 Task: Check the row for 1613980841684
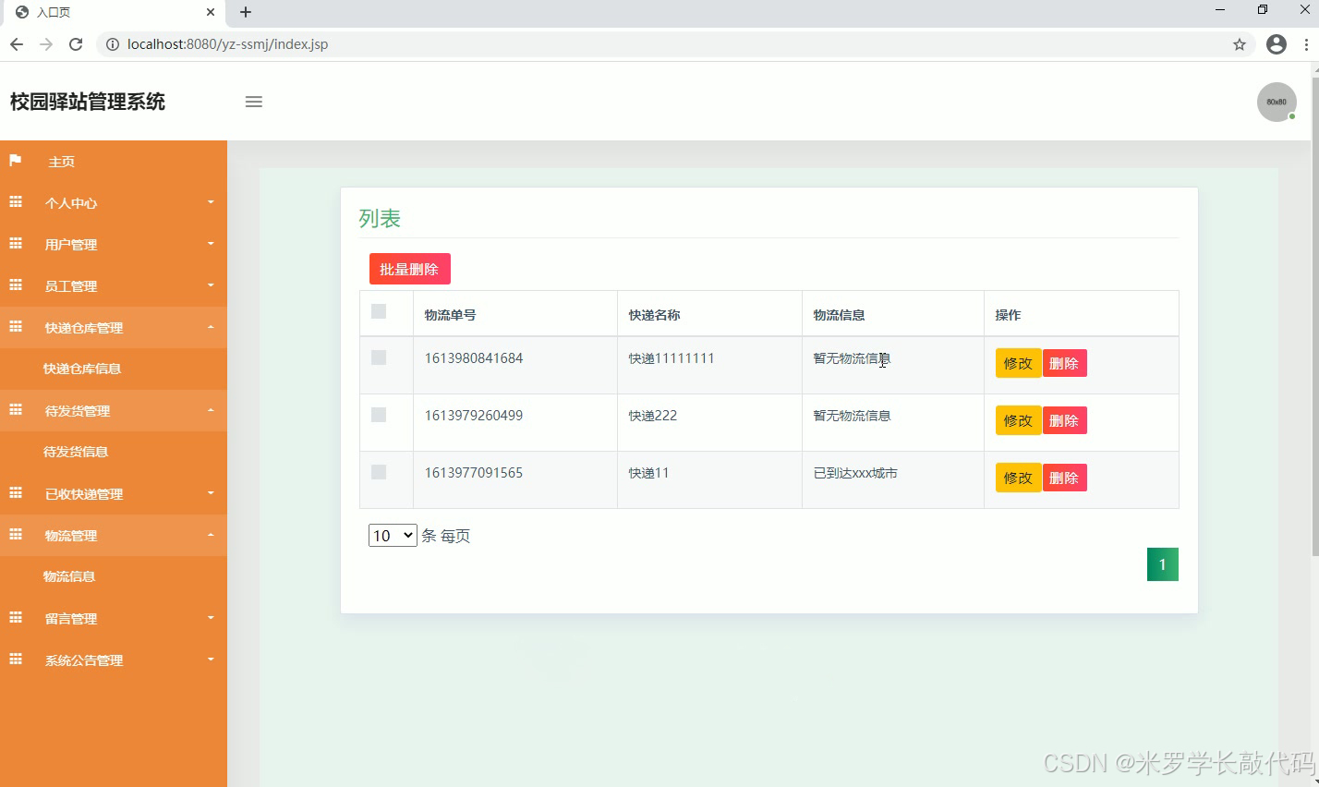pyautogui.click(x=379, y=357)
